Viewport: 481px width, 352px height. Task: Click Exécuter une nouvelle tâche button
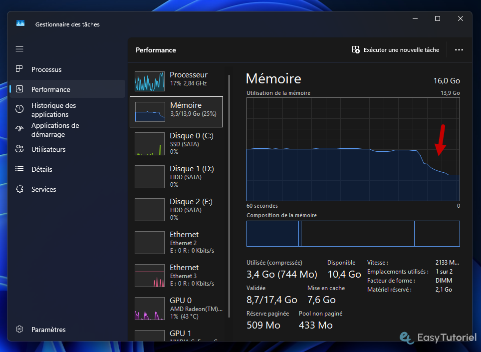(x=396, y=50)
